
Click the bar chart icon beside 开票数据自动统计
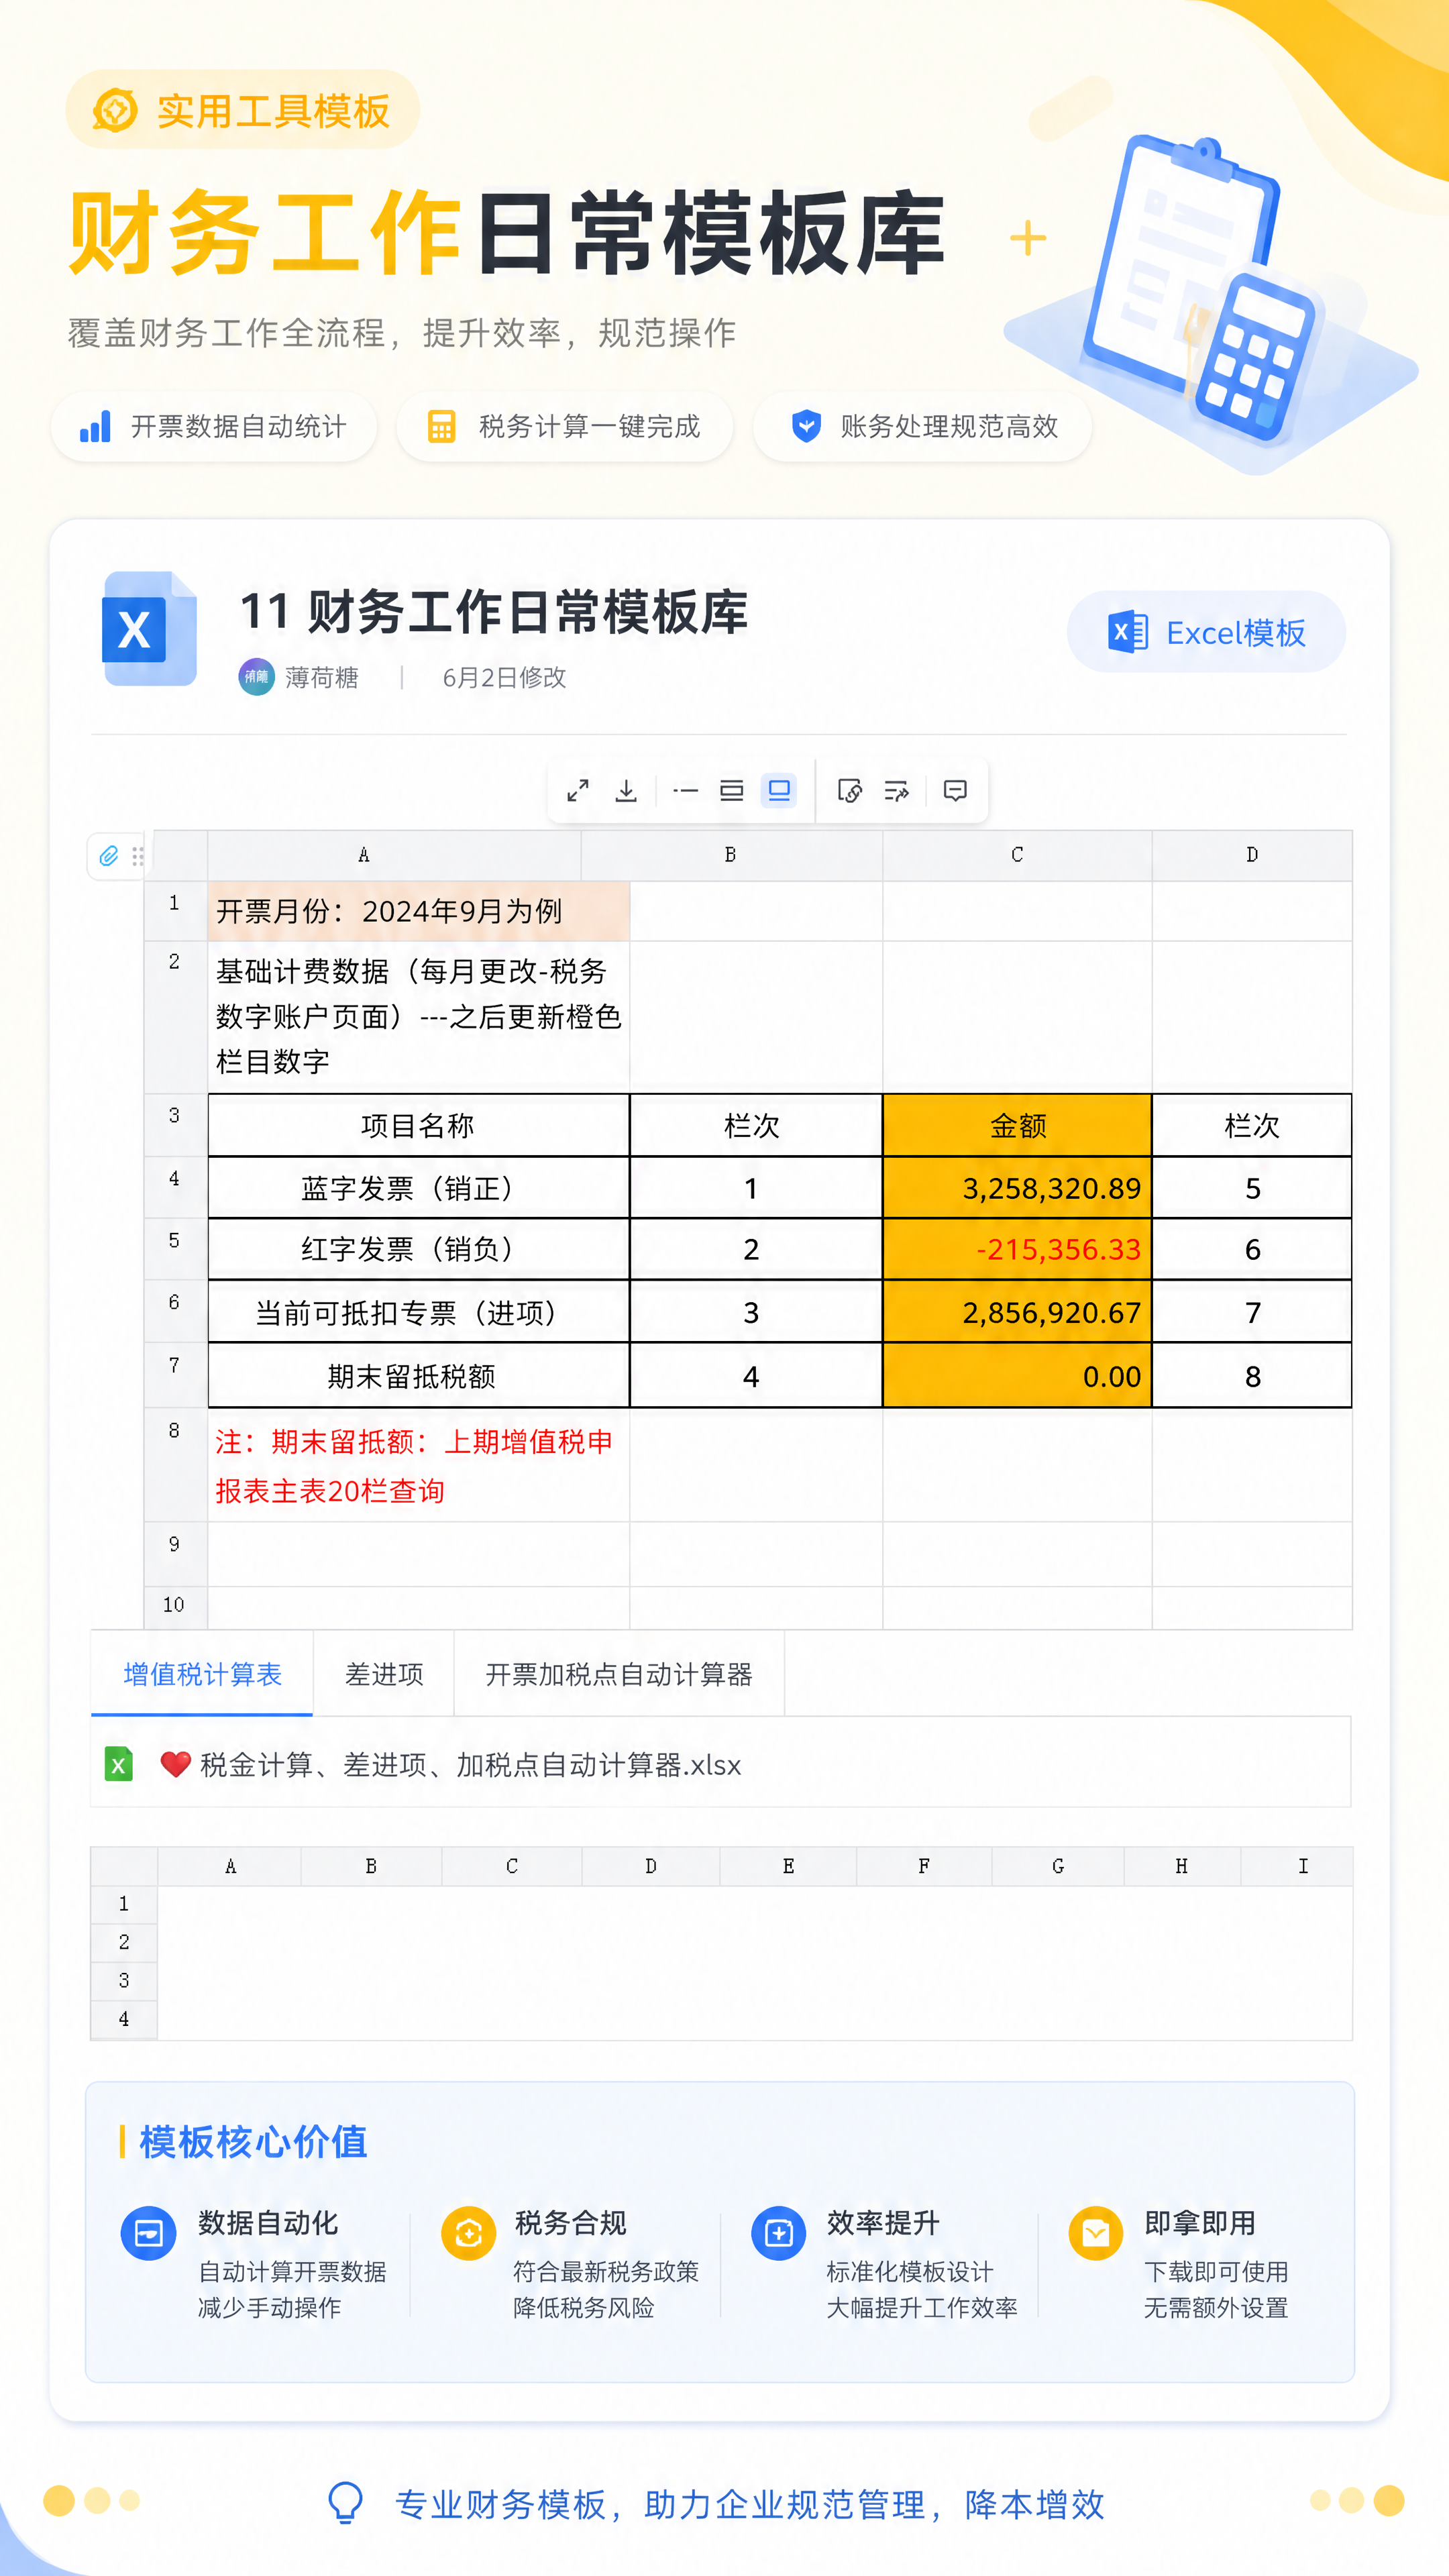[95, 426]
